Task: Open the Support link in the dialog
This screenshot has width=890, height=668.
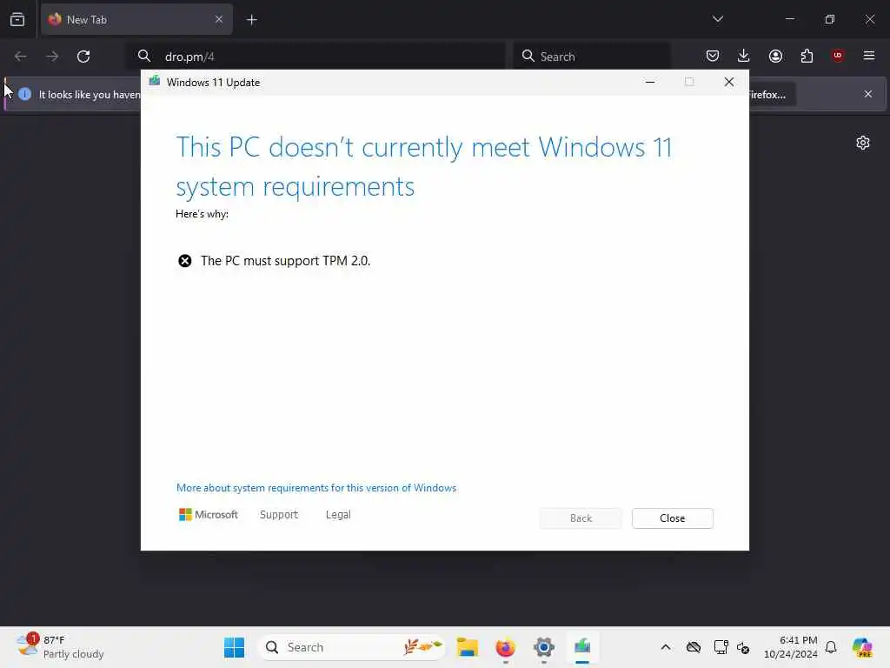Action: pyautogui.click(x=279, y=515)
